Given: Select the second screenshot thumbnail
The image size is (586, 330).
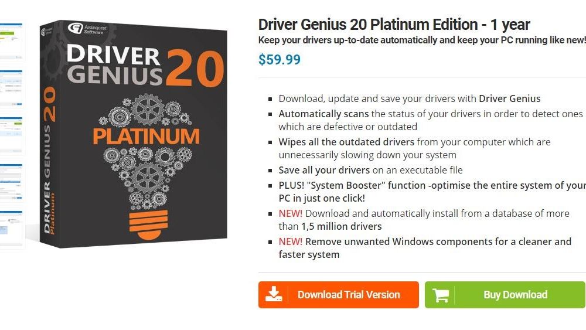Looking at the screenshot, I should pos(11,88).
